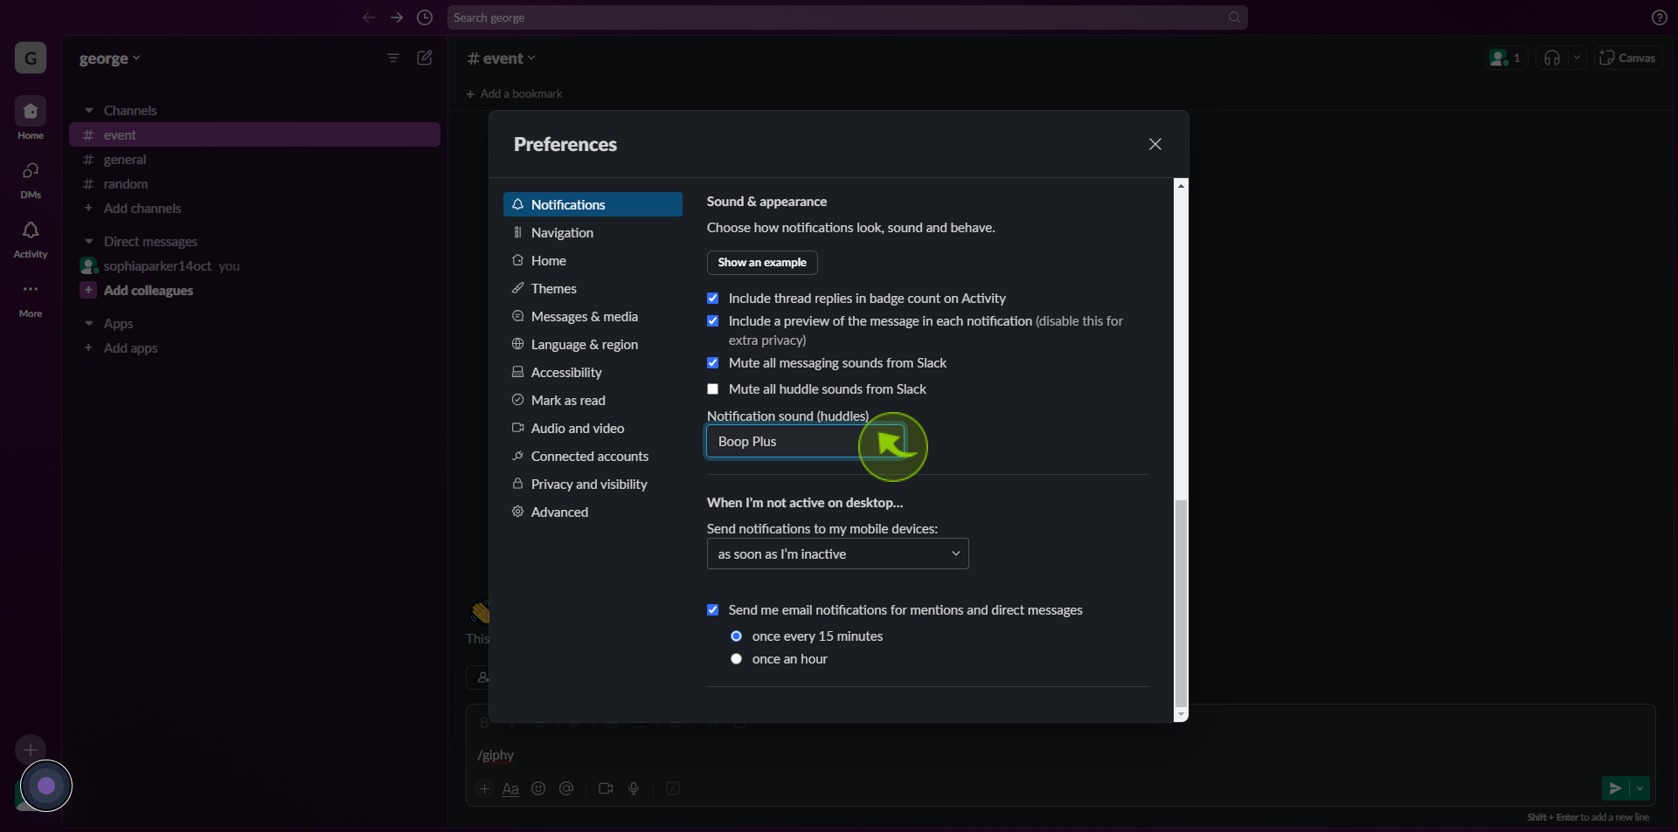Open Themes preferences tab
1678x832 pixels.
[x=593, y=289]
